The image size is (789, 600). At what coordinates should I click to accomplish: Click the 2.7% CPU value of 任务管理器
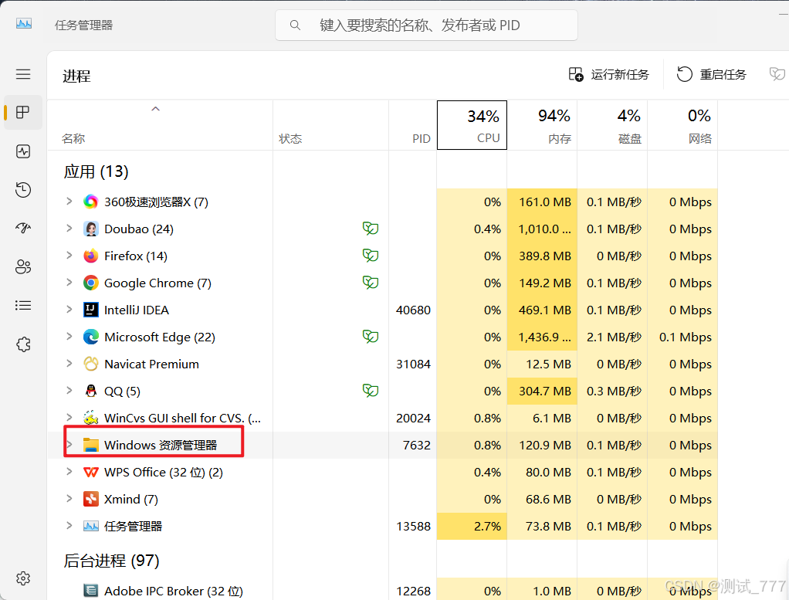pyautogui.click(x=487, y=526)
